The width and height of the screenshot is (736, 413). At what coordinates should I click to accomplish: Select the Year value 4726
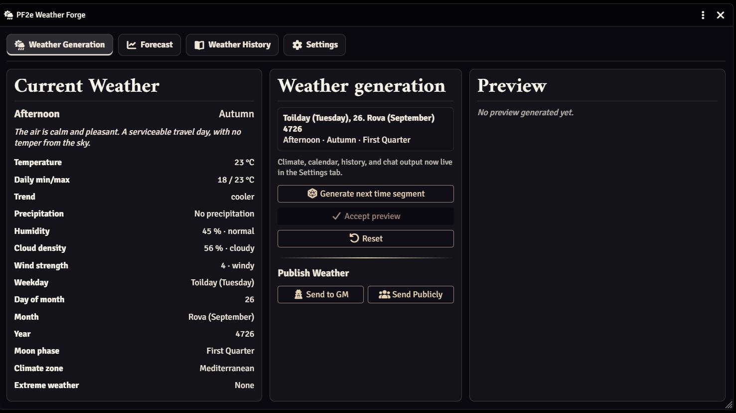[245, 334]
